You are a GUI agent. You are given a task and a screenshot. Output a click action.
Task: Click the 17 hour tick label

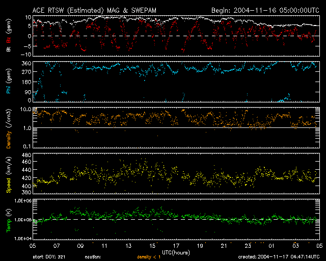click(175, 246)
